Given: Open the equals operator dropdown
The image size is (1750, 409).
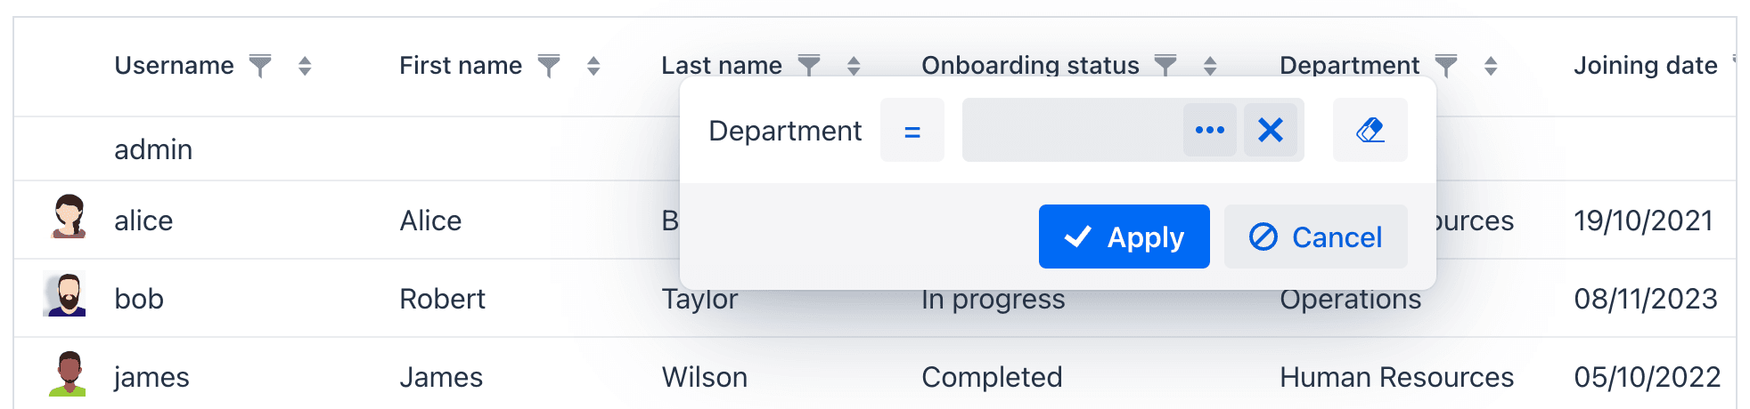Looking at the screenshot, I should point(912,131).
